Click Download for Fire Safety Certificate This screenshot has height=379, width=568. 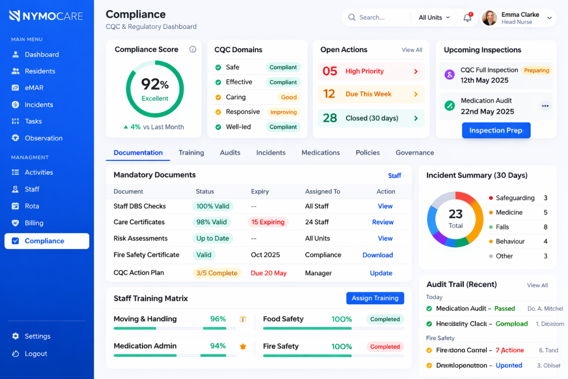pyautogui.click(x=377, y=255)
